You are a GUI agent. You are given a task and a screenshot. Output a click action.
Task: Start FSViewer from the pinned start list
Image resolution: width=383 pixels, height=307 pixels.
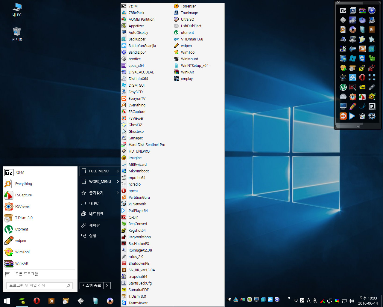[x=40, y=207]
